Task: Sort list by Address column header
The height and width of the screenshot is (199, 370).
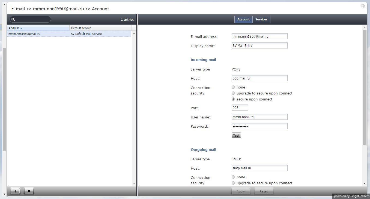Action: point(38,28)
